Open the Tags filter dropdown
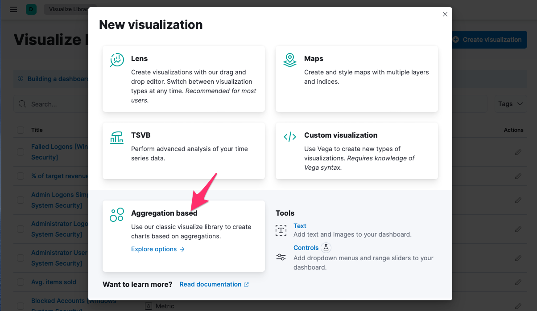 click(x=510, y=104)
